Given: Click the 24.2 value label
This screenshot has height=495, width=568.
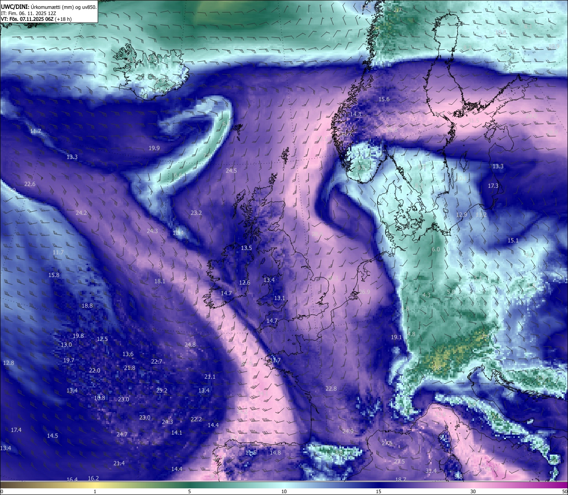Looking at the screenshot, I should [x=81, y=213].
